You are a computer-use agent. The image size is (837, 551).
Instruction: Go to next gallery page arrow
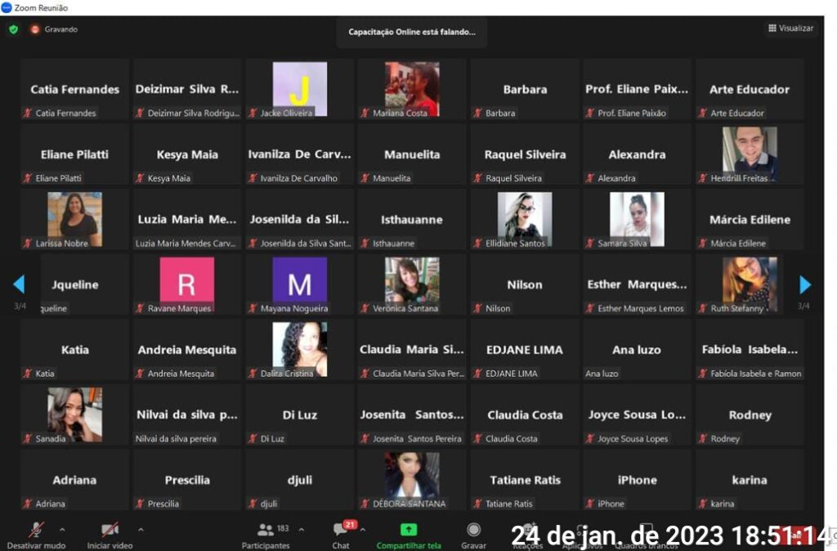pos(804,284)
